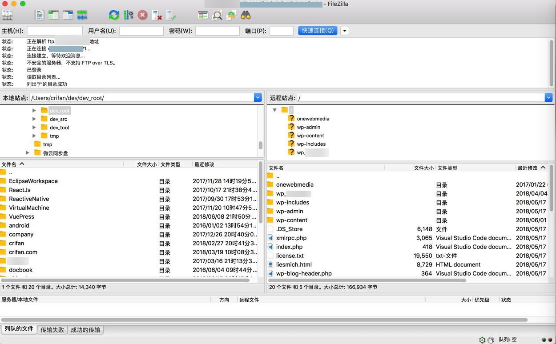Click the 快速连接(Q) button

(x=318, y=31)
